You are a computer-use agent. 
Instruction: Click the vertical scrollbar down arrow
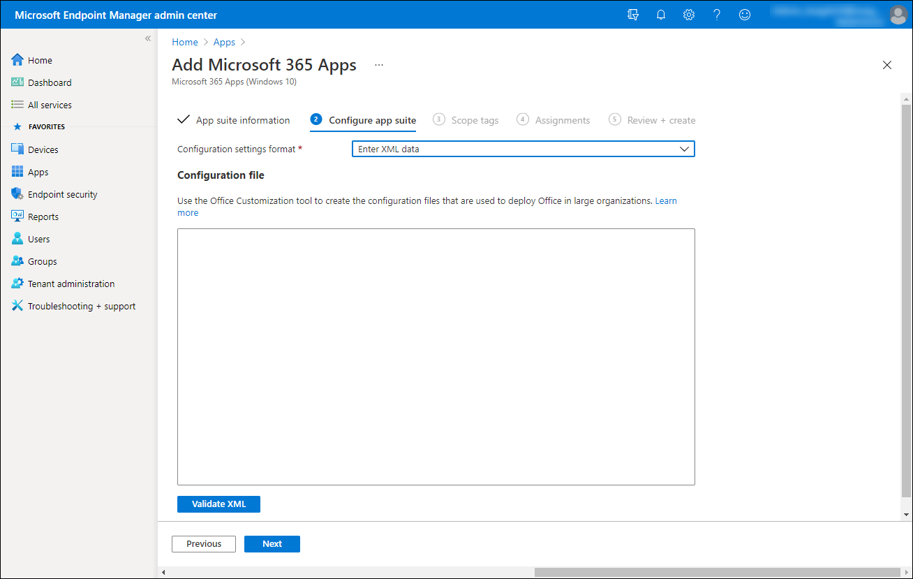click(907, 515)
